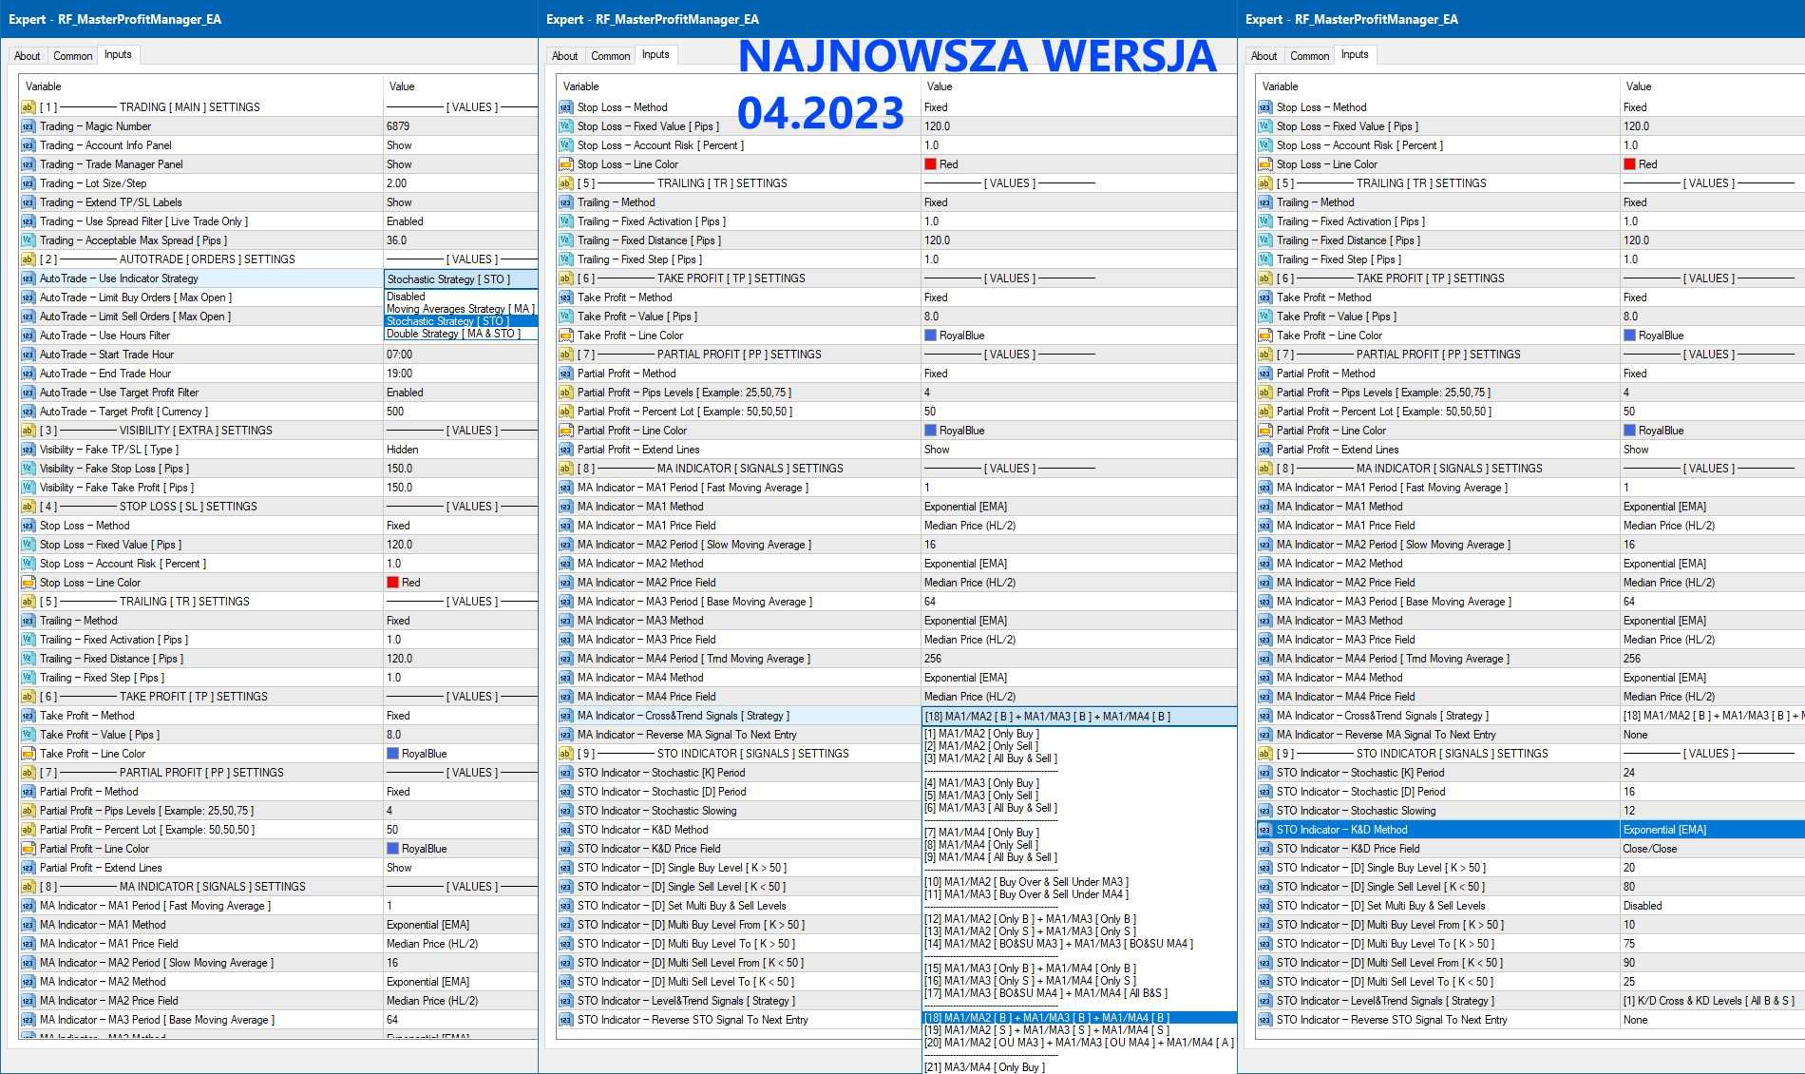
Task: Click the section icon for [2] AUTOTRADE [ORDERS] SETTINGS
Action: click(x=28, y=259)
